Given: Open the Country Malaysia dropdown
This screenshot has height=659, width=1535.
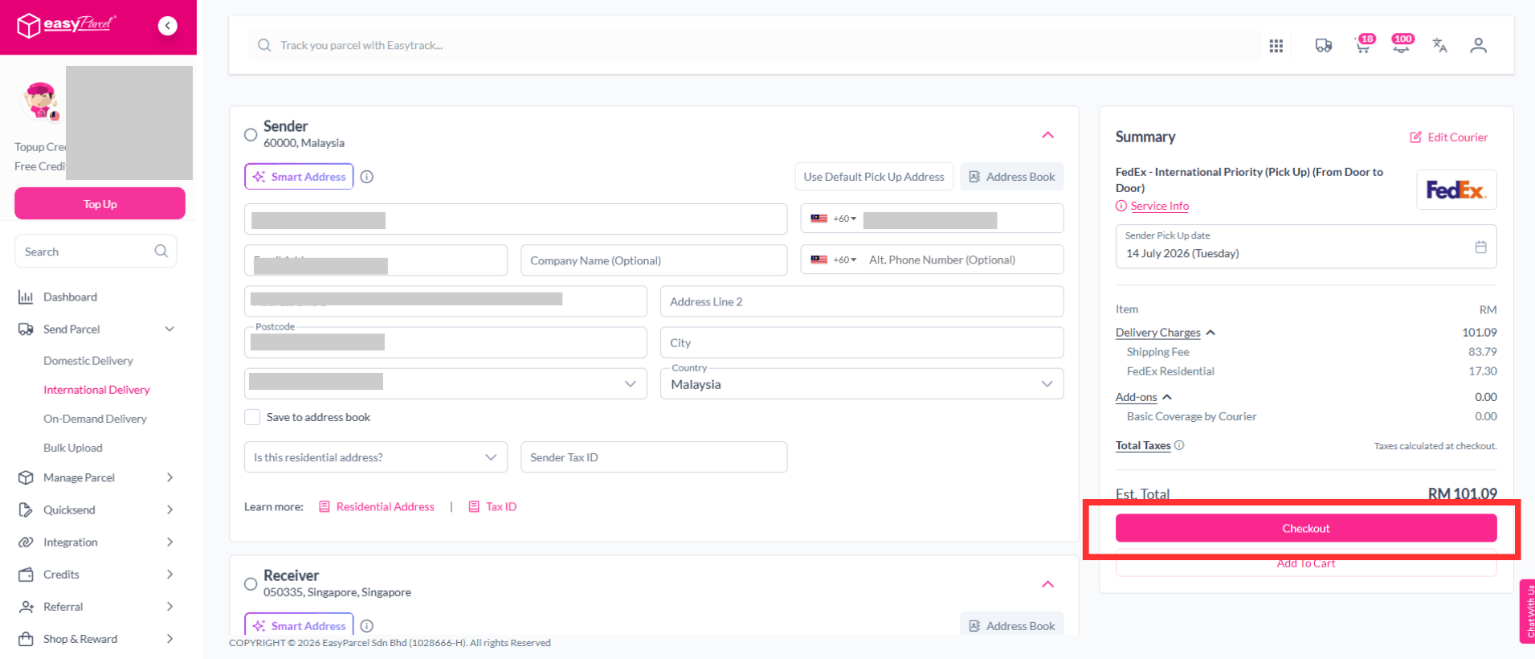Looking at the screenshot, I should [862, 383].
